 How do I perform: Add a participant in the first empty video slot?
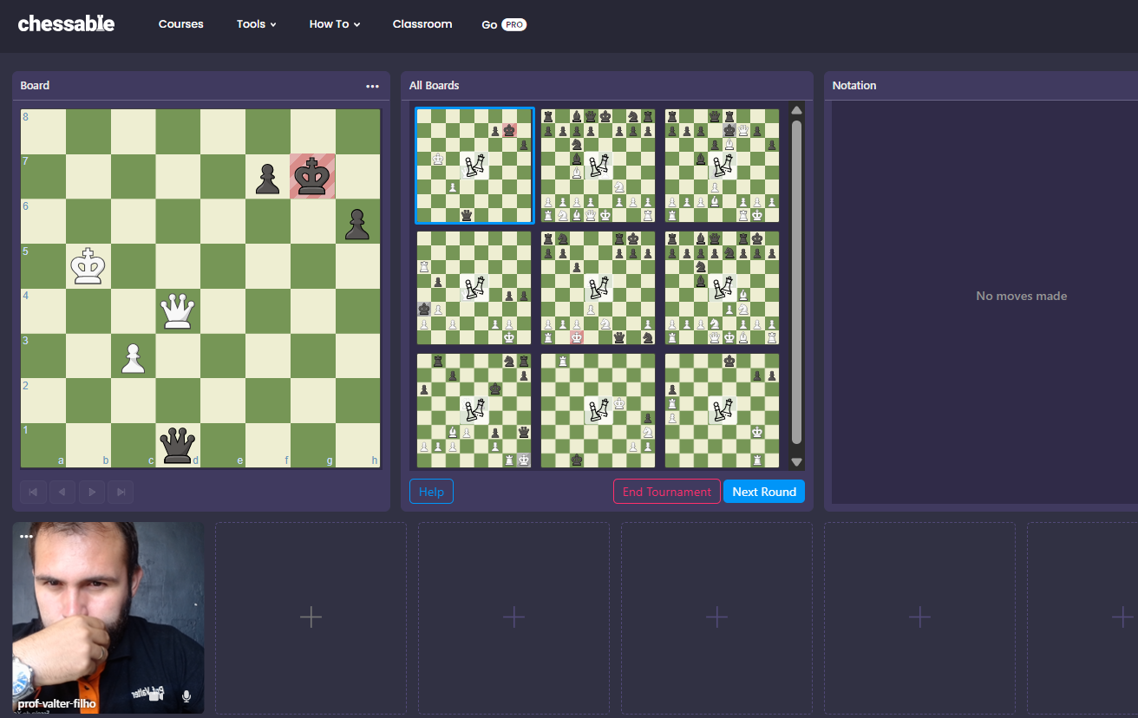click(311, 617)
